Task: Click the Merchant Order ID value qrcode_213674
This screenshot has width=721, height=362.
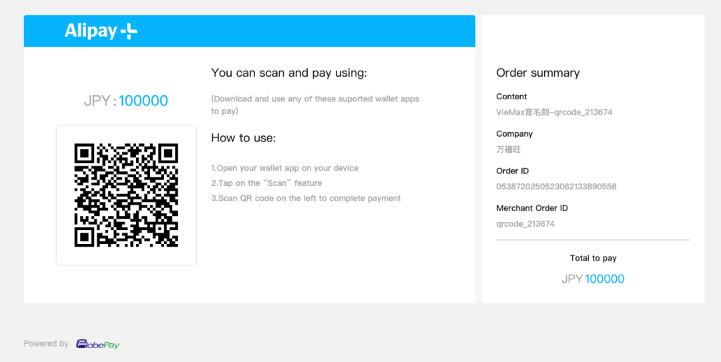Action: pos(525,224)
